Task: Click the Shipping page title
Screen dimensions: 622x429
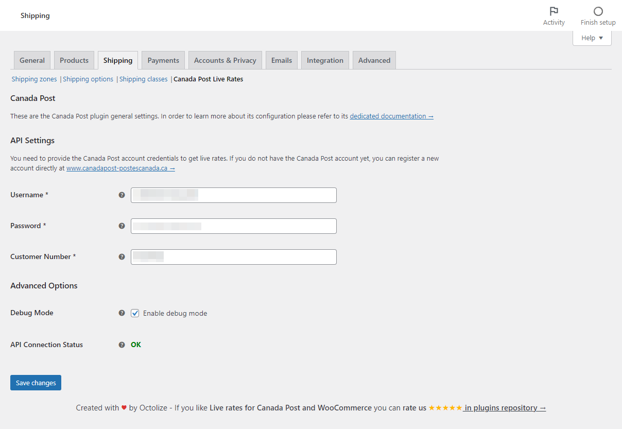Action: pos(35,16)
